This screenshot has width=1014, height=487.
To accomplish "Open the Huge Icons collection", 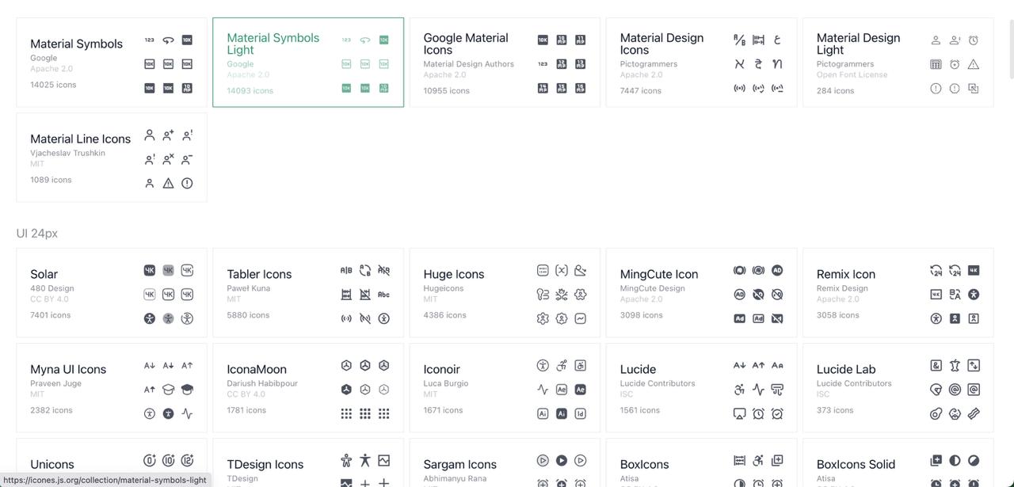I will (x=505, y=293).
